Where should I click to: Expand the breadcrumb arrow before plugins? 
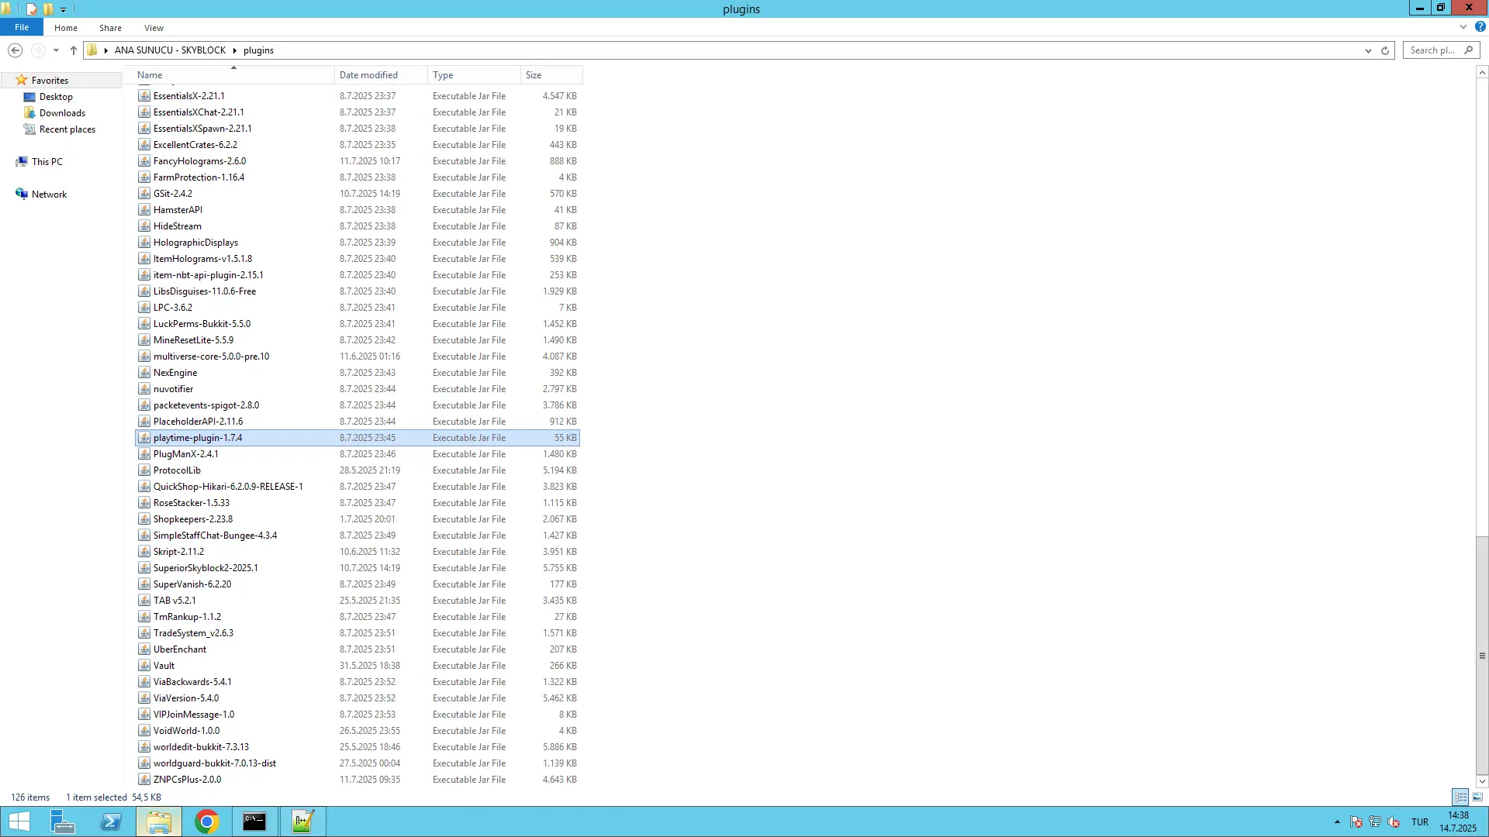[234, 50]
